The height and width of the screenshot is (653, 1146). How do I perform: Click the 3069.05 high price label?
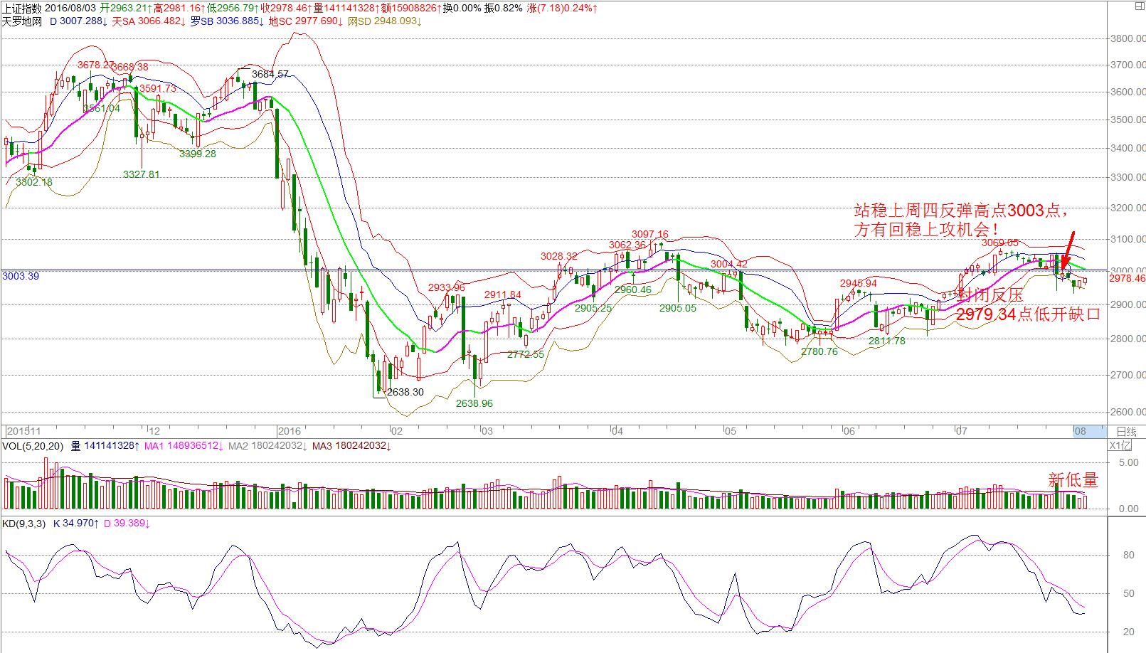click(x=1000, y=243)
